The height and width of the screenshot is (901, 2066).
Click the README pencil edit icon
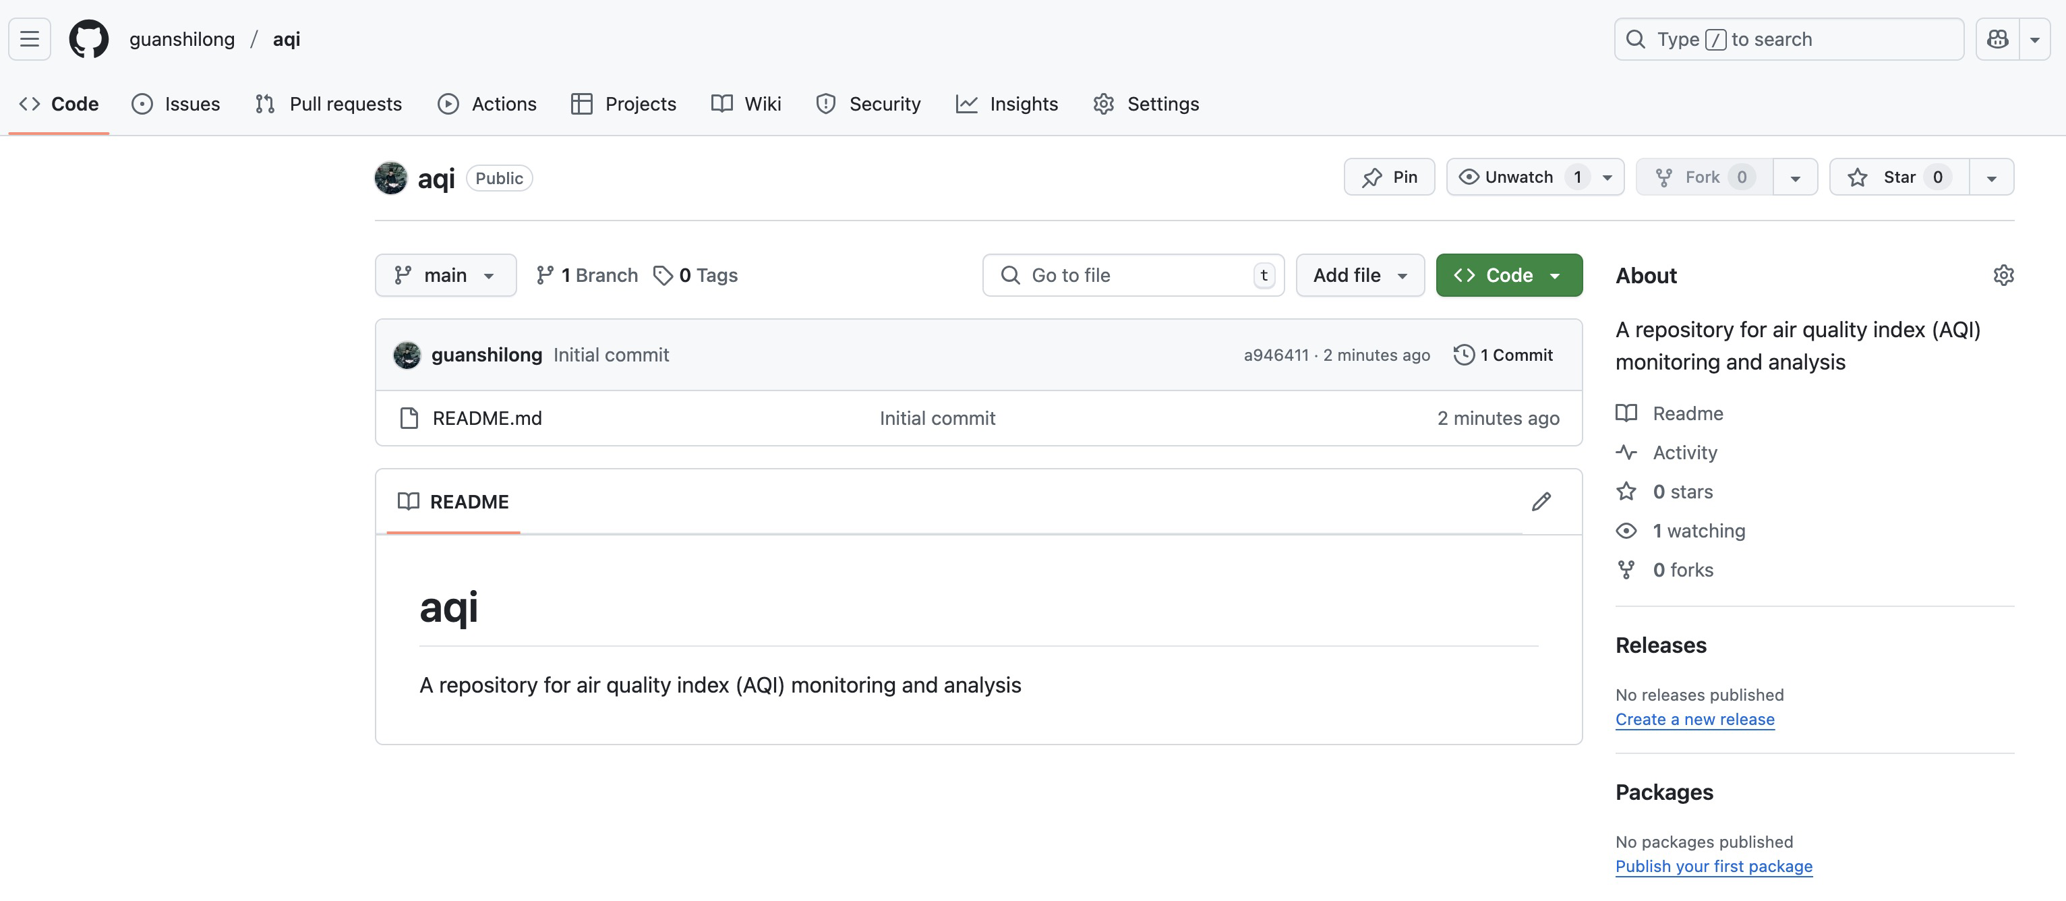point(1541,502)
